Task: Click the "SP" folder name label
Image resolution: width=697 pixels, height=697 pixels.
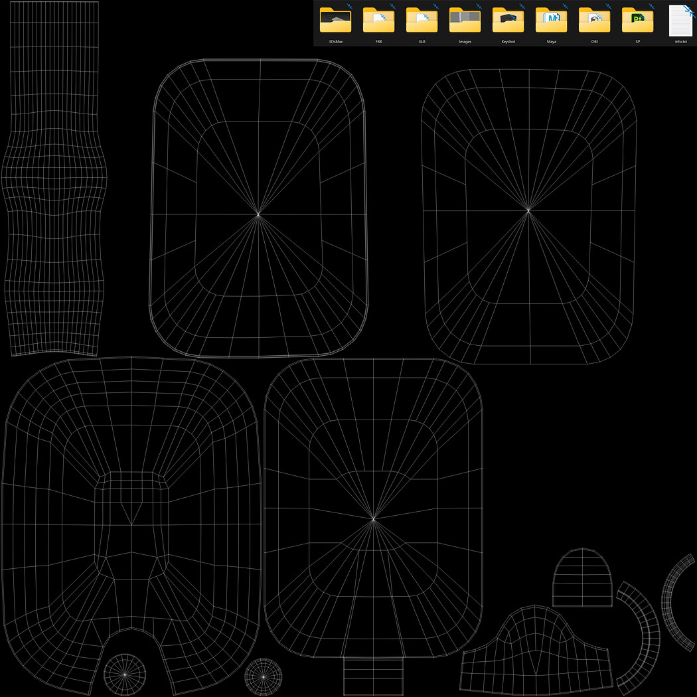Action: point(637,42)
